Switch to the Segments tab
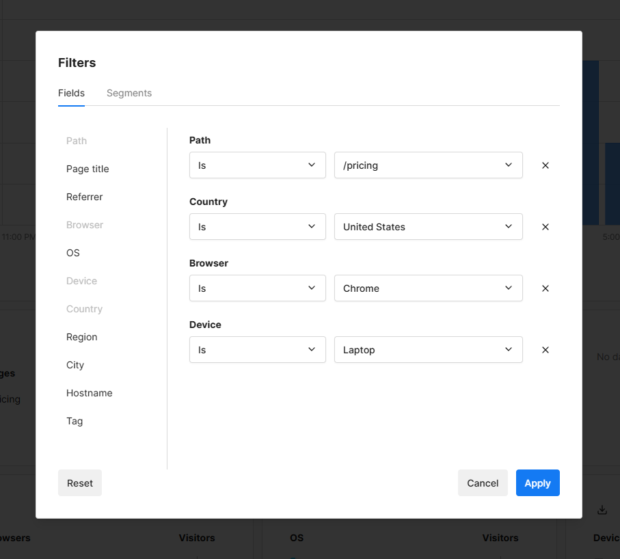The width and height of the screenshot is (620, 559). 129,93
